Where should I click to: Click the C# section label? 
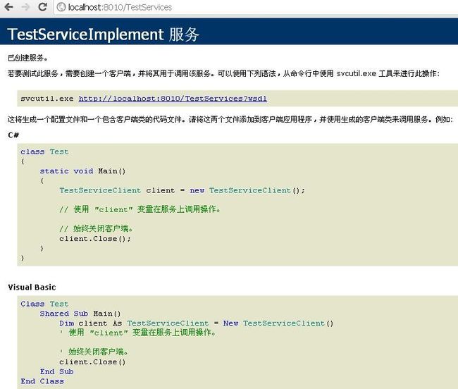(13, 135)
